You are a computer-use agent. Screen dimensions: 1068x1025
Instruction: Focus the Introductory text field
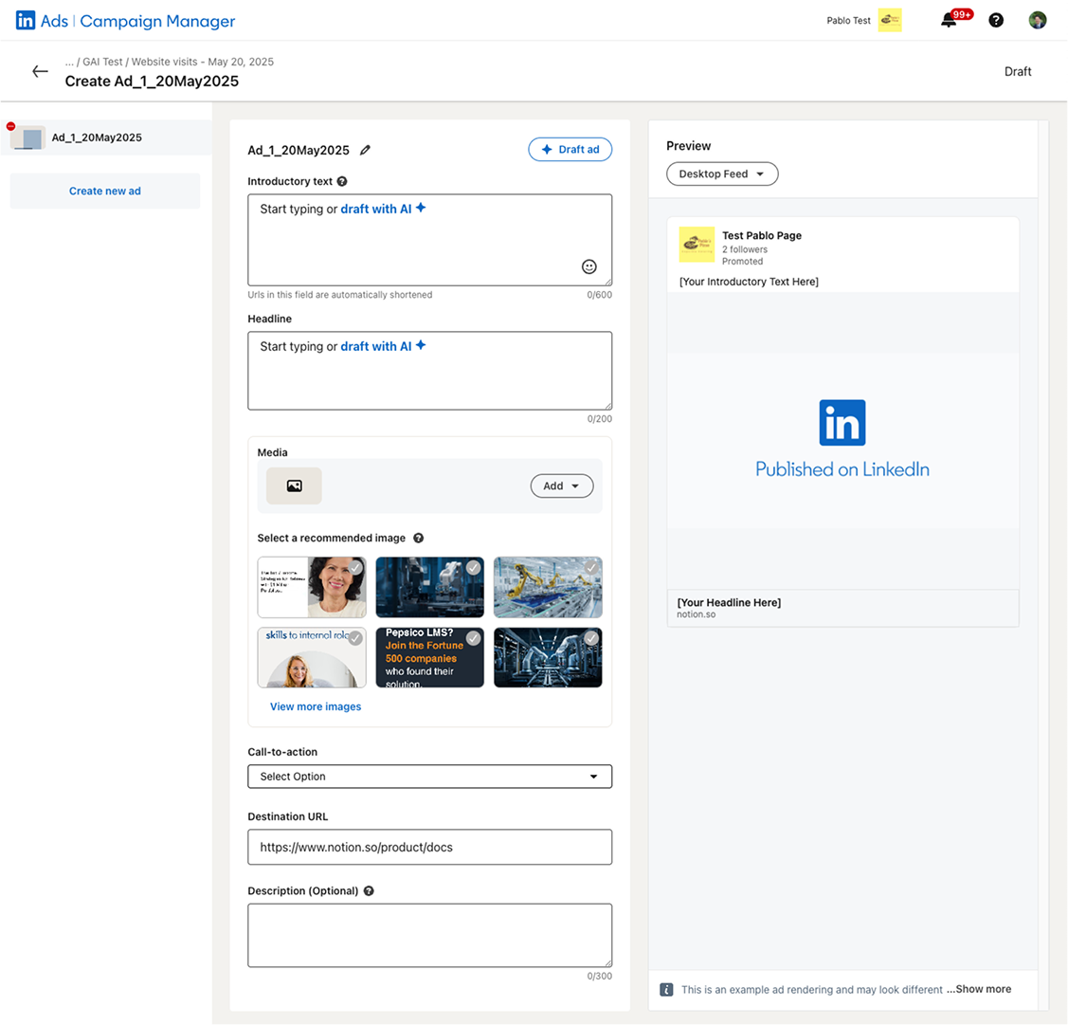(430, 240)
